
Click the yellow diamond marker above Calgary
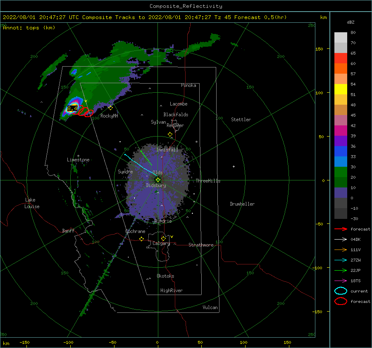point(163,238)
